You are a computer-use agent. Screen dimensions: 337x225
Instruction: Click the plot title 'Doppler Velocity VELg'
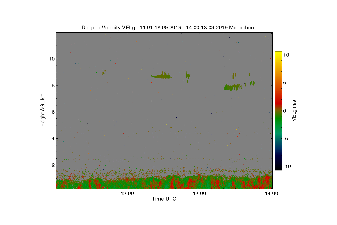(108, 28)
